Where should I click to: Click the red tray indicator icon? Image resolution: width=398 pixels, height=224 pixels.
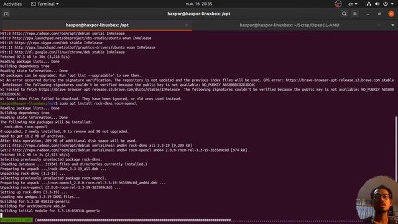click(338, 4)
